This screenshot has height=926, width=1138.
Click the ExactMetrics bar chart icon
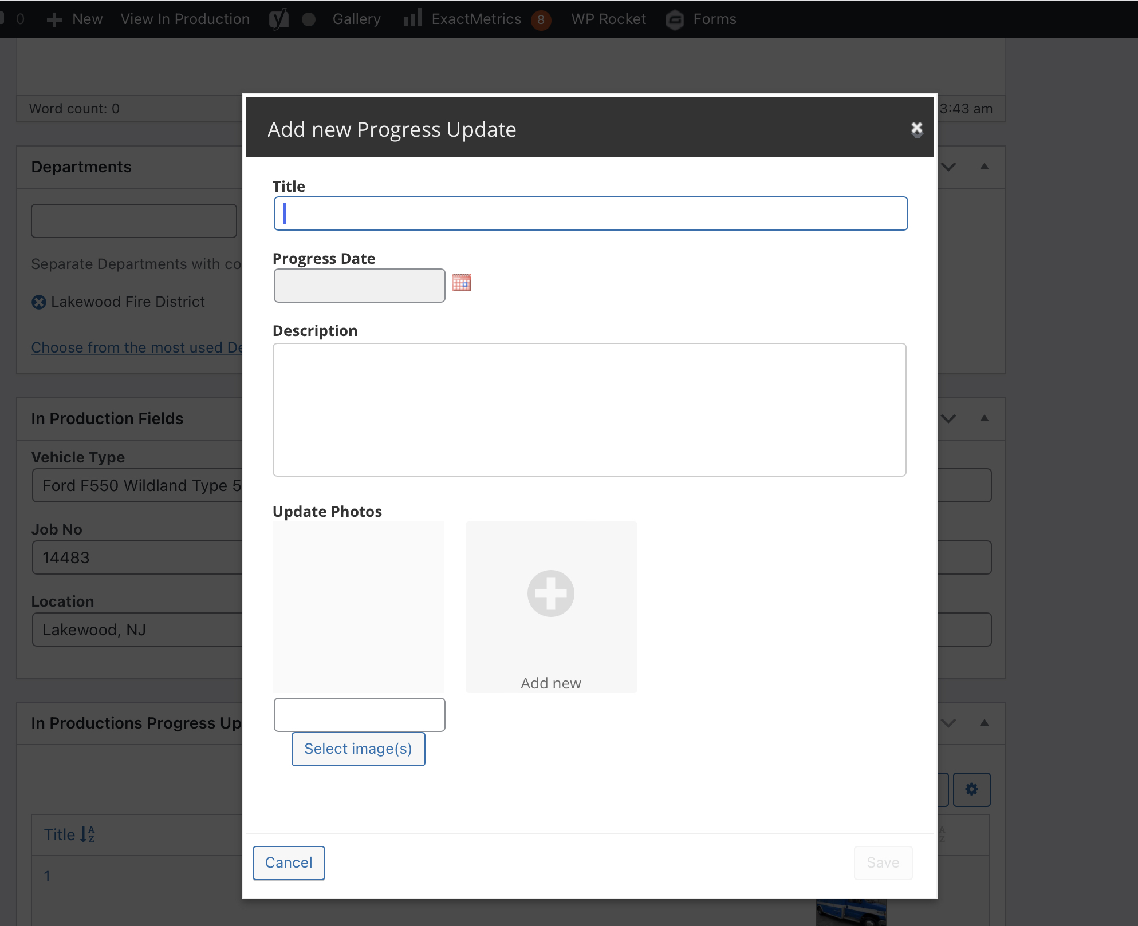click(x=412, y=18)
